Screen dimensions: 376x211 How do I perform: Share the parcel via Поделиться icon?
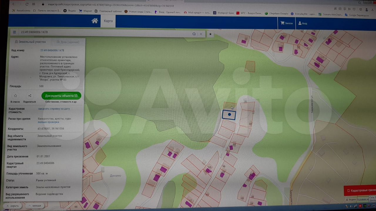click(30, 96)
